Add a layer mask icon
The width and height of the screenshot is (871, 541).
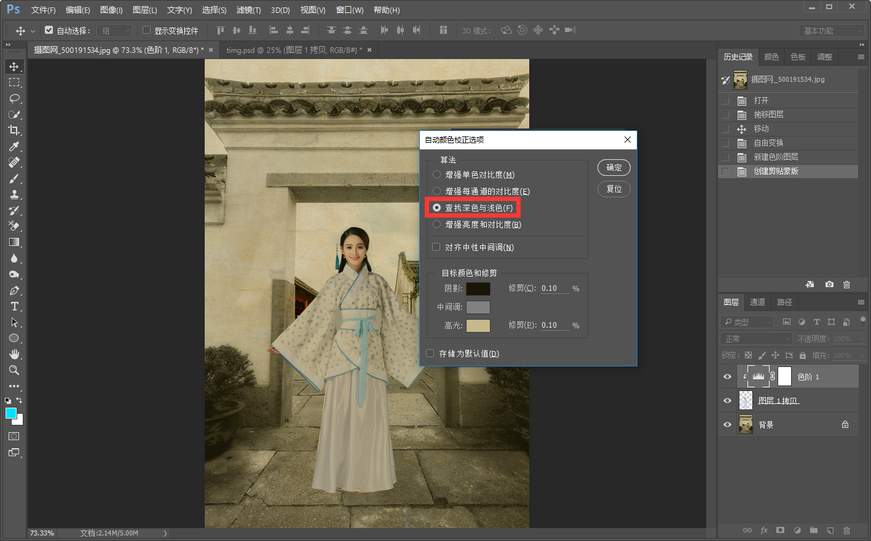pyautogui.click(x=780, y=530)
